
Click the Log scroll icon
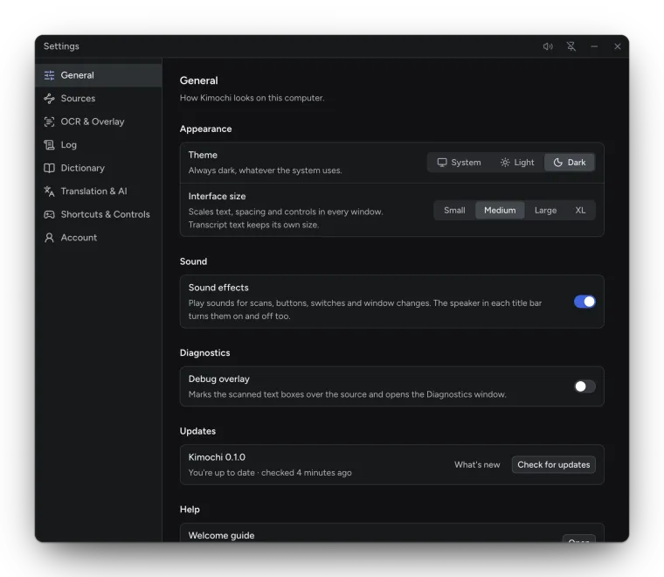coord(49,145)
